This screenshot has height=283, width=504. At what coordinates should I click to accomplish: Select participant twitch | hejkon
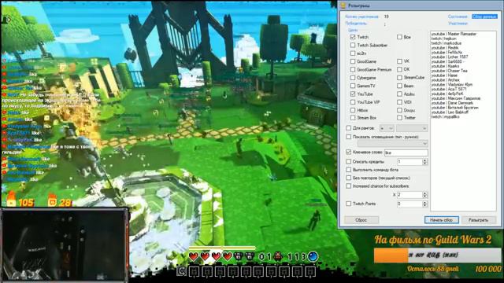coord(444,39)
